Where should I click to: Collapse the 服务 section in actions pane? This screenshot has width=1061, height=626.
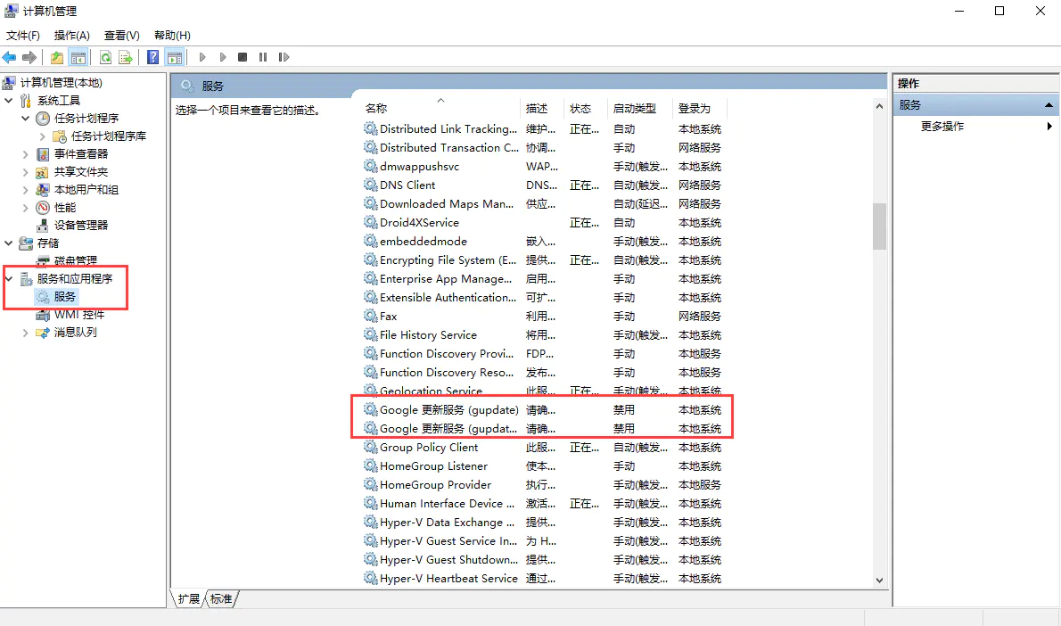click(1049, 105)
